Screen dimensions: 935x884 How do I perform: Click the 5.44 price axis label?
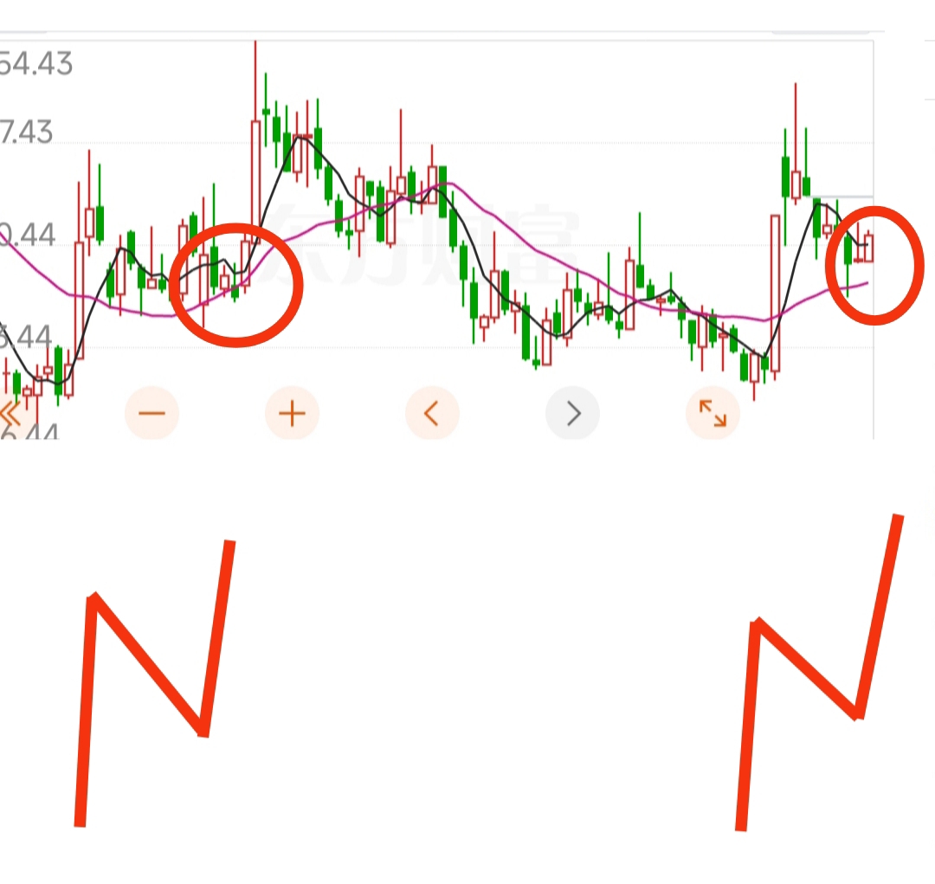pos(27,337)
